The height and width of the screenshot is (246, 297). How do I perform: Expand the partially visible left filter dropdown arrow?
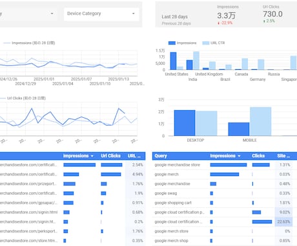(52, 14)
